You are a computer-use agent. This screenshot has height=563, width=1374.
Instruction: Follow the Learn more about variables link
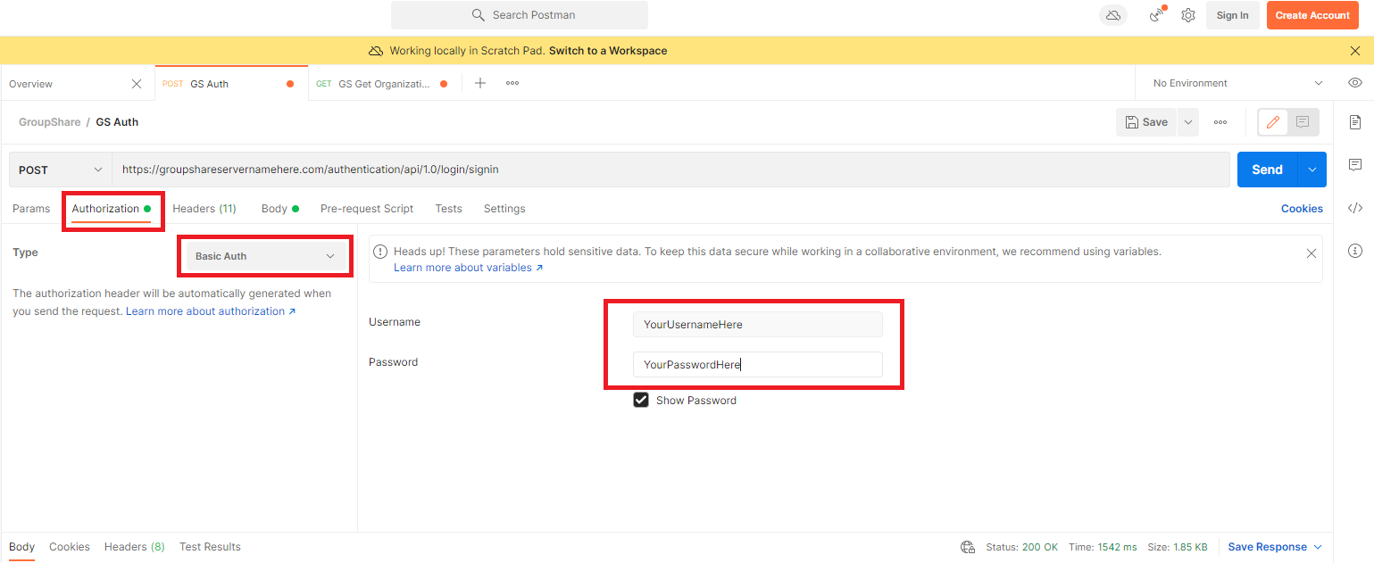(x=469, y=268)
